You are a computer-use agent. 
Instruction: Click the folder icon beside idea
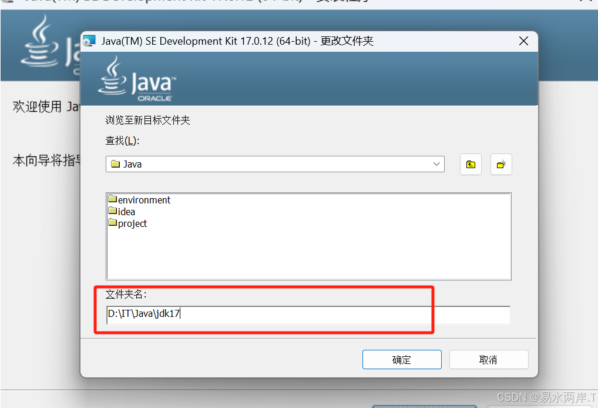113,210
